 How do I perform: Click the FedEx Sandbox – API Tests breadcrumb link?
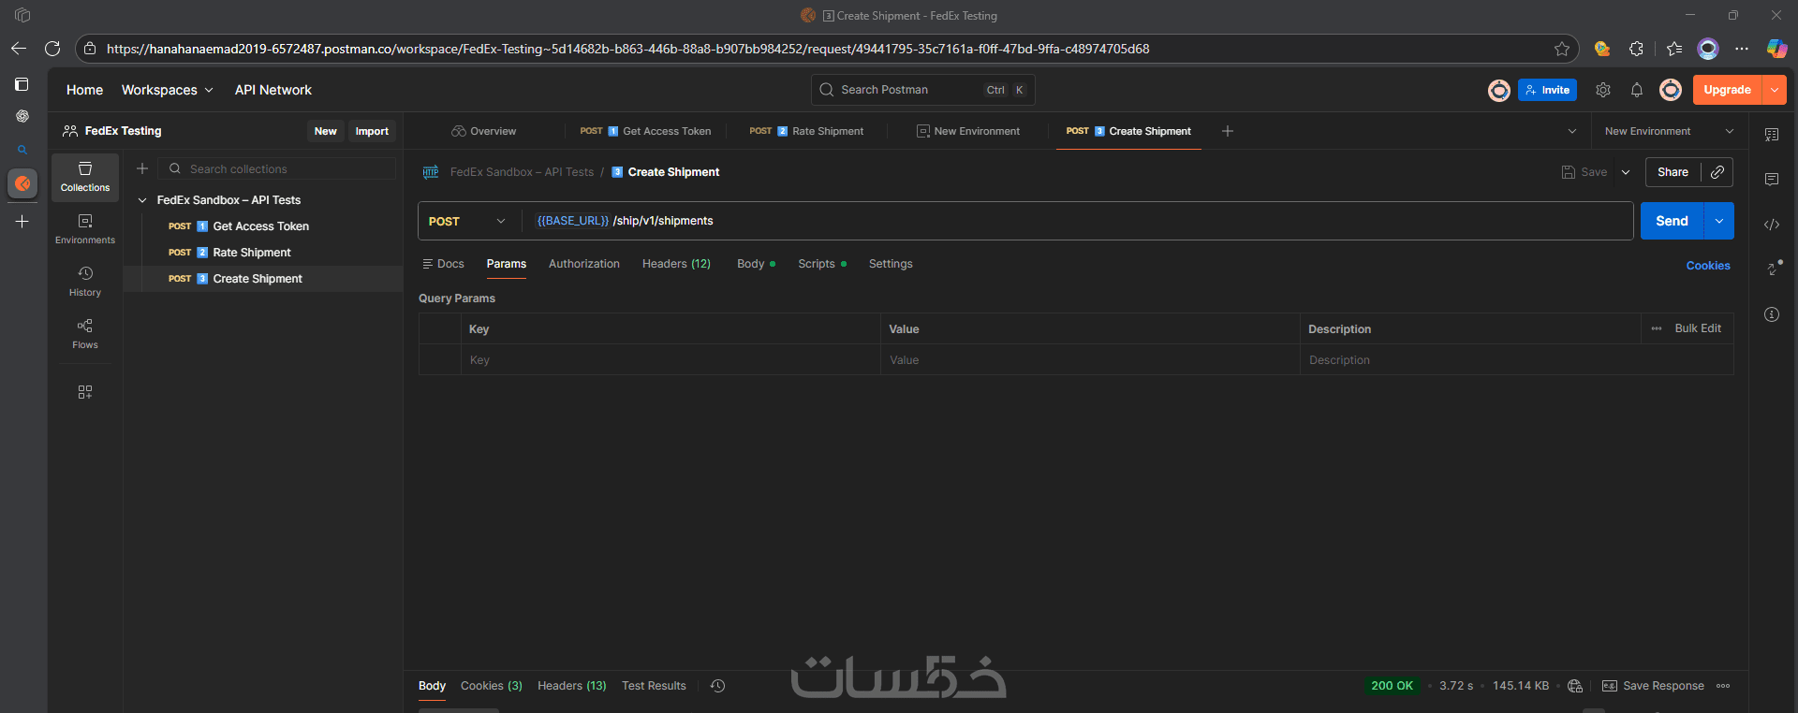click(x=522, y=172)
